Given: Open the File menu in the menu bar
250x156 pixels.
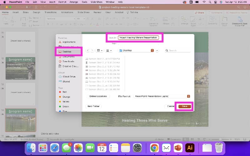Looking at the screenshot, I should 27,2.
